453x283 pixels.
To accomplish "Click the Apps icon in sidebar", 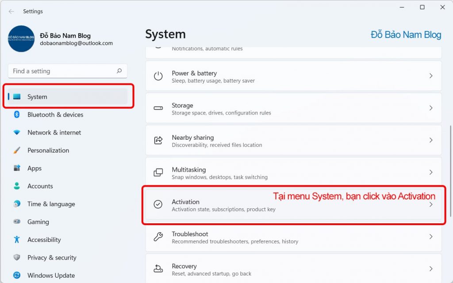I will [x=17, y=168].
